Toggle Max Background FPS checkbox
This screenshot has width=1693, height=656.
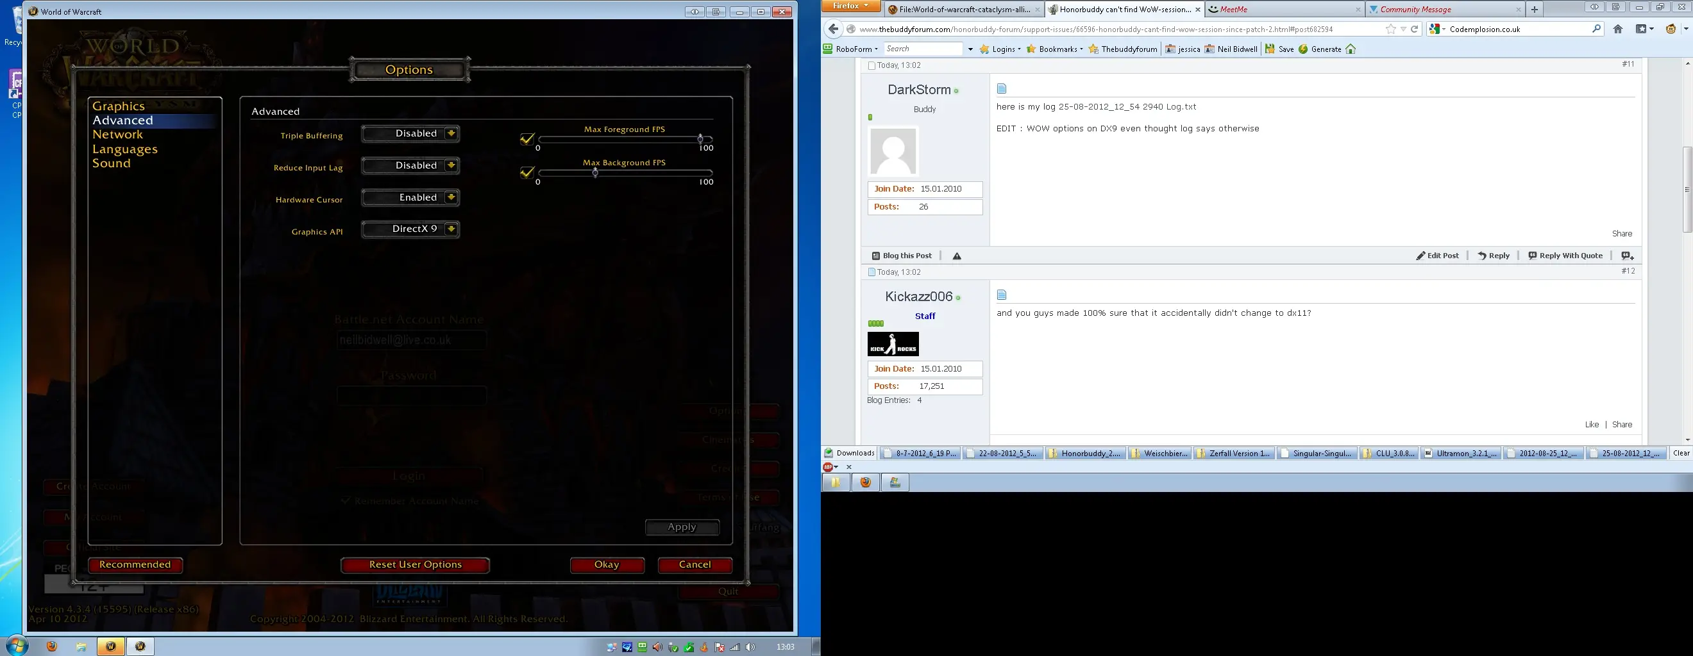(x=527, y=173)
